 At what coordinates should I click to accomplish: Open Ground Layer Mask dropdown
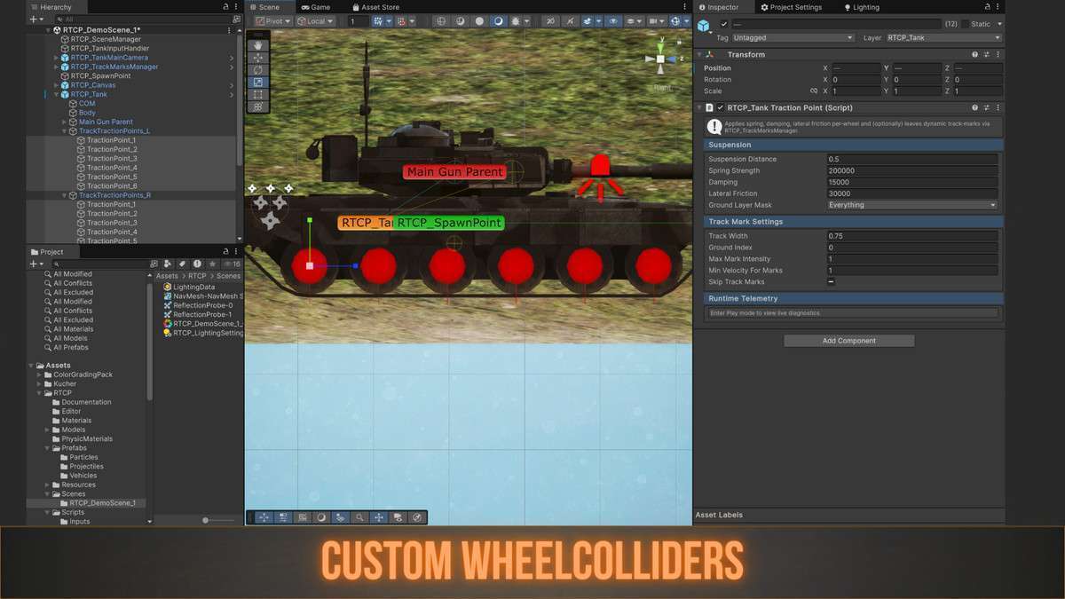(x=912, y=205)
